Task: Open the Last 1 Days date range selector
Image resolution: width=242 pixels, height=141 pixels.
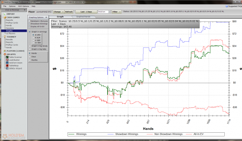Action: [86, 12]
